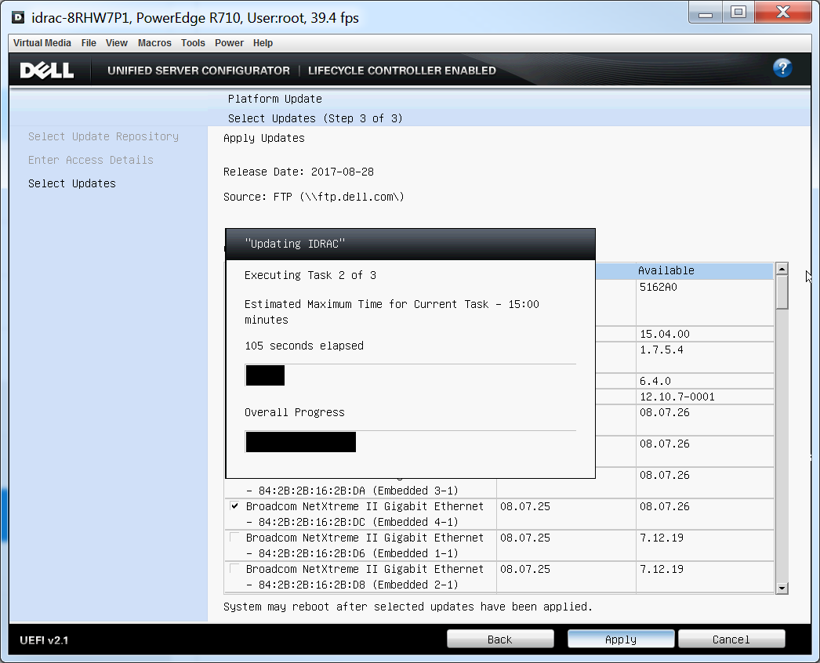This screenshot has height=663, width=820.
Task: Click the Updating IDRAC dialog title
Action: [x=295, y=245]
